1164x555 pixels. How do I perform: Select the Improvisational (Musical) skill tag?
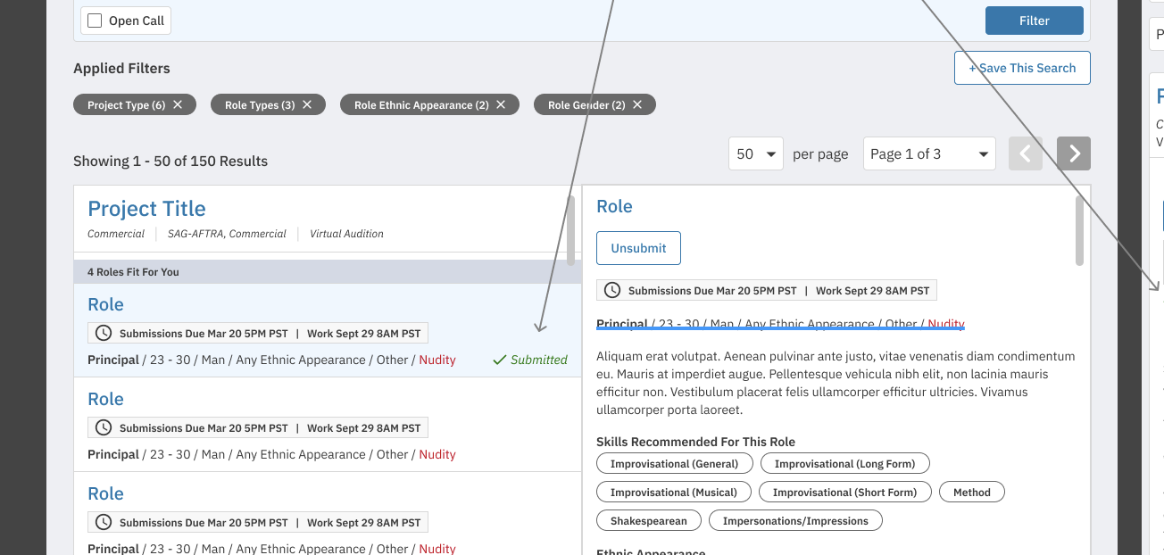point(674,493)
